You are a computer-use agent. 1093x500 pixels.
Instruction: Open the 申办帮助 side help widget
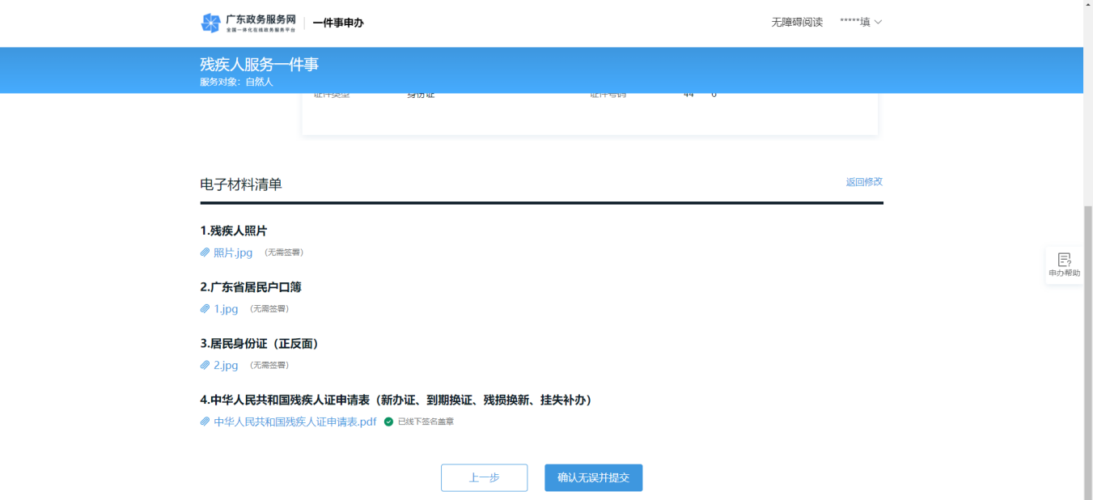(1064, 265)
